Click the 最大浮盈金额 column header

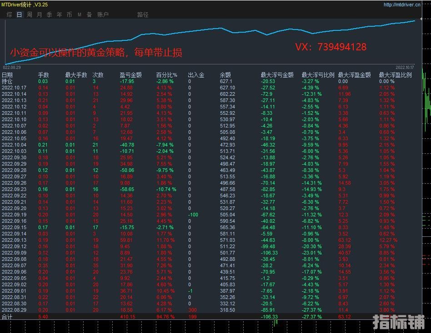click(x=354, y=75)
